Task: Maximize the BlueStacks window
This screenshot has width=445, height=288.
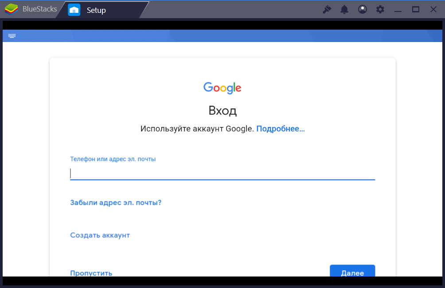Action: tap(416, 9)
